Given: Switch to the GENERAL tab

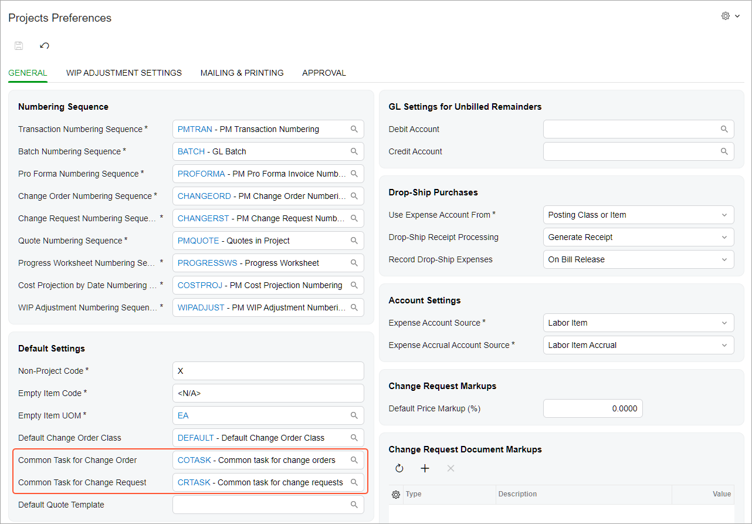Looking at the screenshot, I should [28, 73].
